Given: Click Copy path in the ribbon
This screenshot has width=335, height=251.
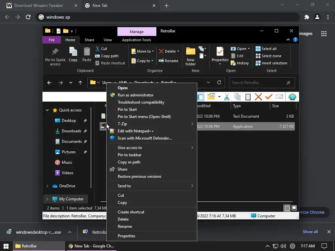Looking at the screenshot, I should [107, 56].
